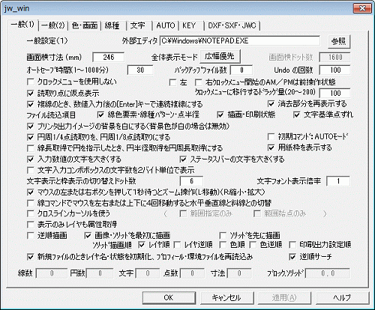The height and width of the screenshot is (310, 375).
Task: Uncheck レイヤ順 solid draw order
Action: pyautogui.click(x=142, y=245)
